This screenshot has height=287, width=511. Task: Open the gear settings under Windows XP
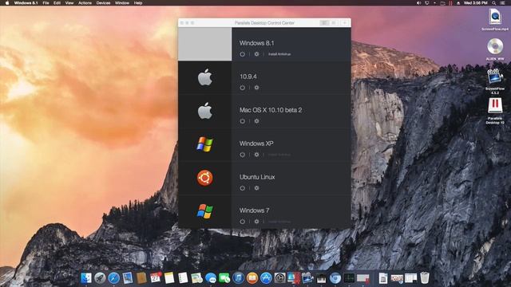257,155
